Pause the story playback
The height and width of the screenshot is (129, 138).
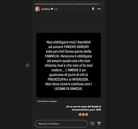point(93,9)
